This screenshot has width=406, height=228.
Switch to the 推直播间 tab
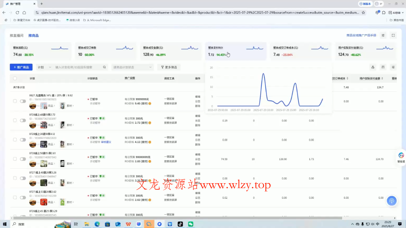16,35
